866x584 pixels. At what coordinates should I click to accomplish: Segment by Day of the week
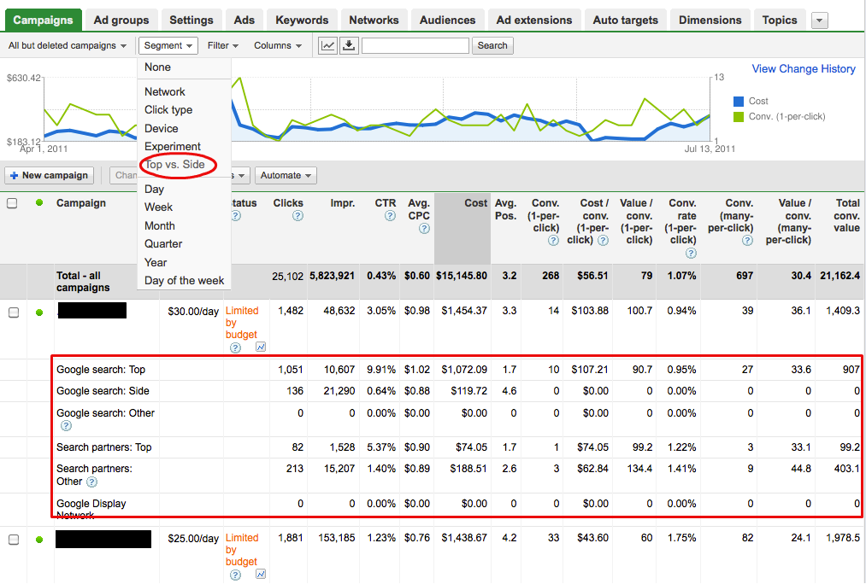pyautogui.click(x=185, y=281)
